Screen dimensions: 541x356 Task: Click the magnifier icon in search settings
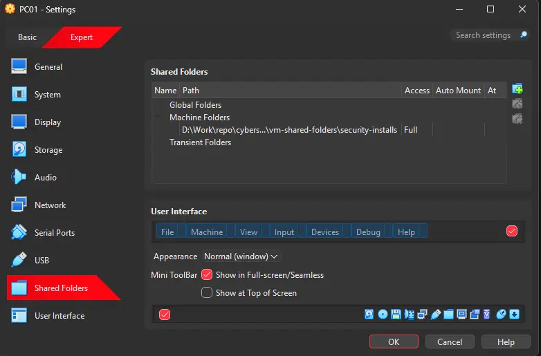(524, 35)
